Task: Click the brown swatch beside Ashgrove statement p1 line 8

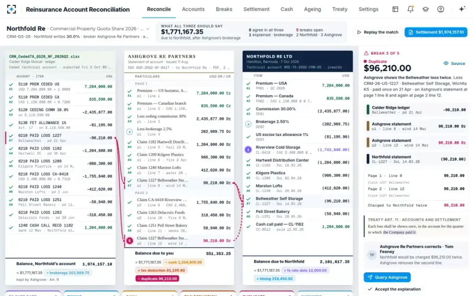Action: pyautogui.click(x=368, y=126)
